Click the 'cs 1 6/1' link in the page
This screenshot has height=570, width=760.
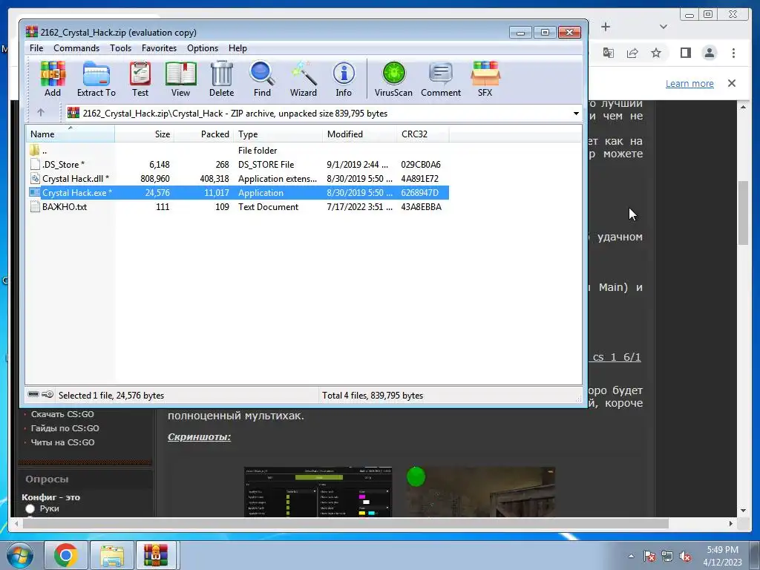[617, 357]
